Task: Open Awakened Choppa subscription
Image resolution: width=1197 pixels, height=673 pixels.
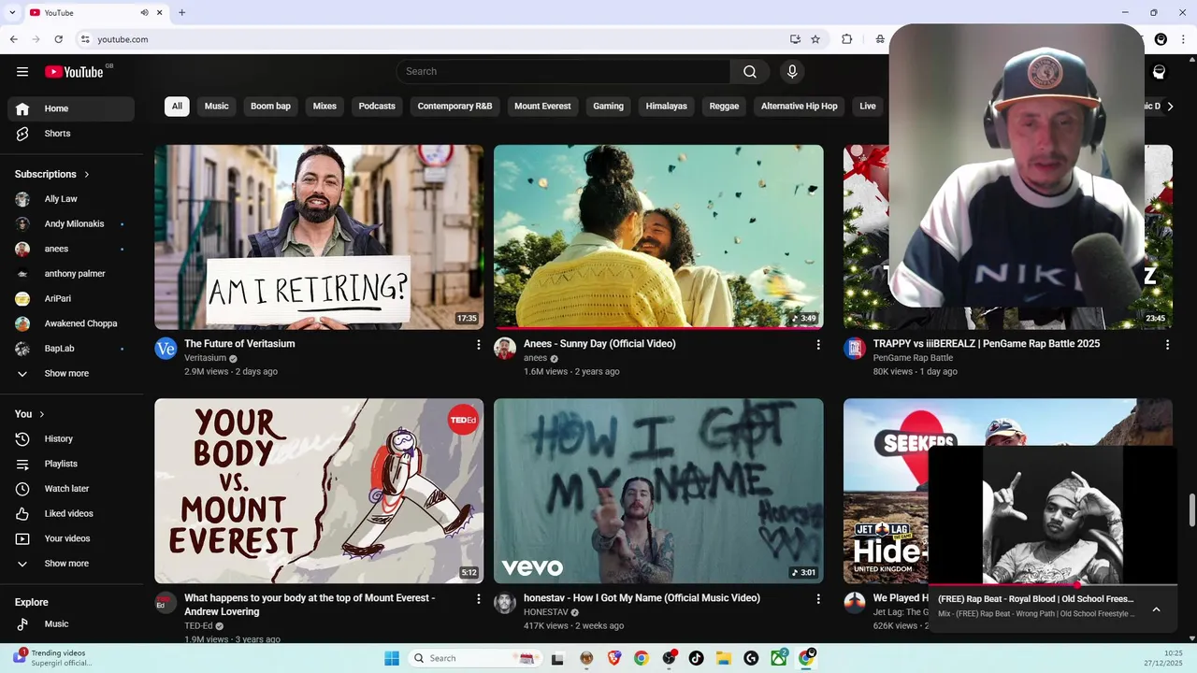Action: [x=71, y=323]
